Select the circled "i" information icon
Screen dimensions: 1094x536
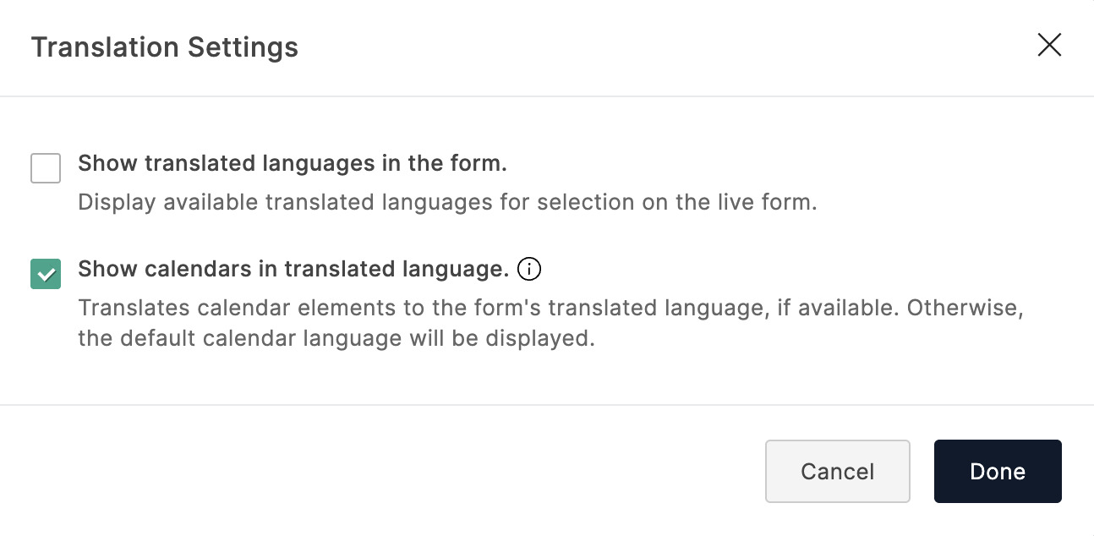(x=529, y=270)
